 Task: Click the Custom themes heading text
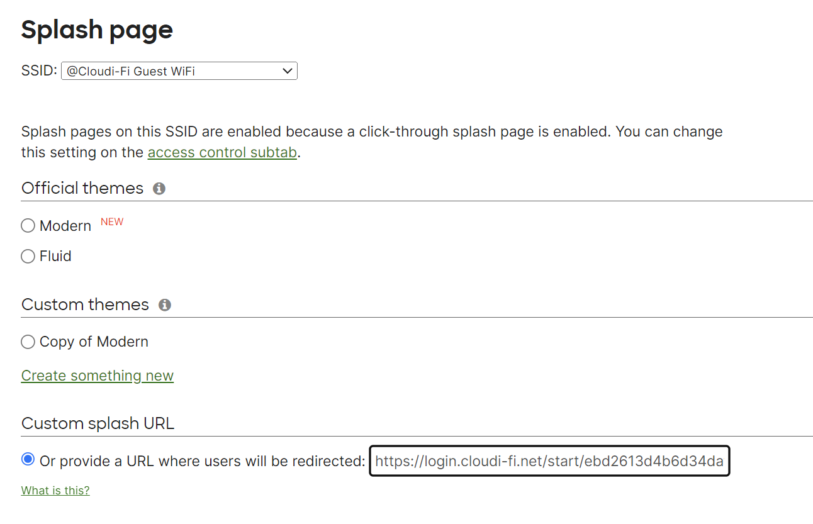[85, 304]
